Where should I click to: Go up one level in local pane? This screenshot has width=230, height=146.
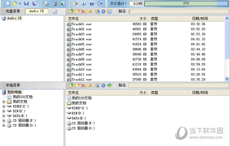tap(71, 85)
